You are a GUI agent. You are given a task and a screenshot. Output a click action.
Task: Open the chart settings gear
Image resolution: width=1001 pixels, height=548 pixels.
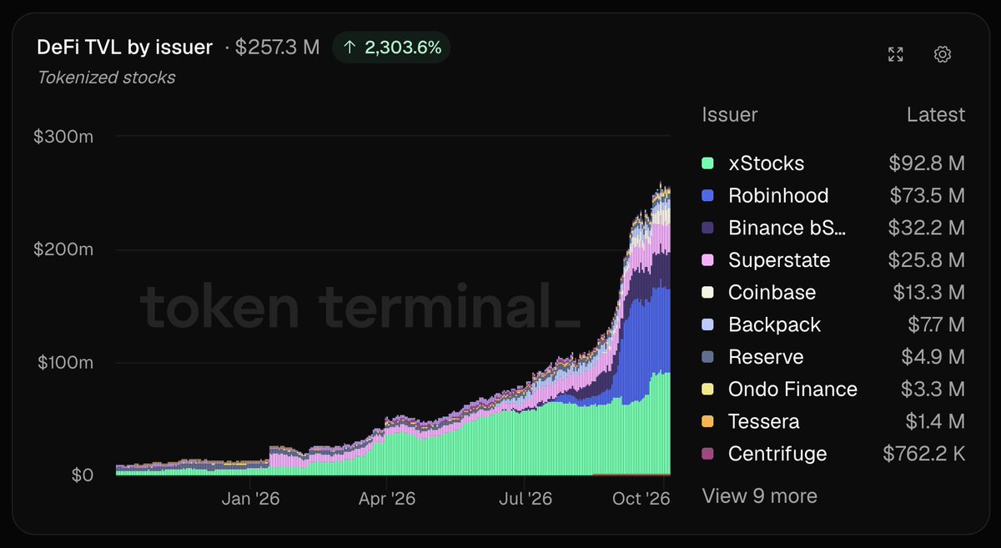(943, 54)
